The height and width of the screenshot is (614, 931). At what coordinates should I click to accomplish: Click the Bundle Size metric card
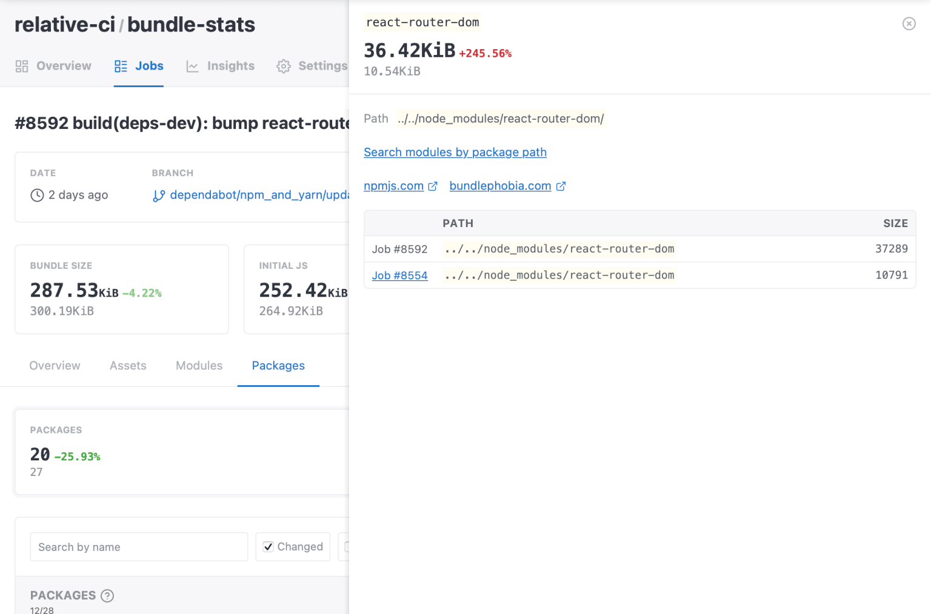tap(122, 289)
